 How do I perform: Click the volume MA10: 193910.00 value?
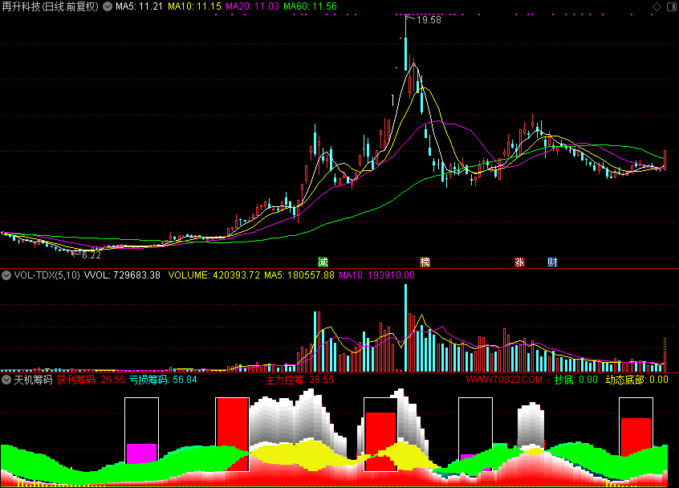(376, 275)
